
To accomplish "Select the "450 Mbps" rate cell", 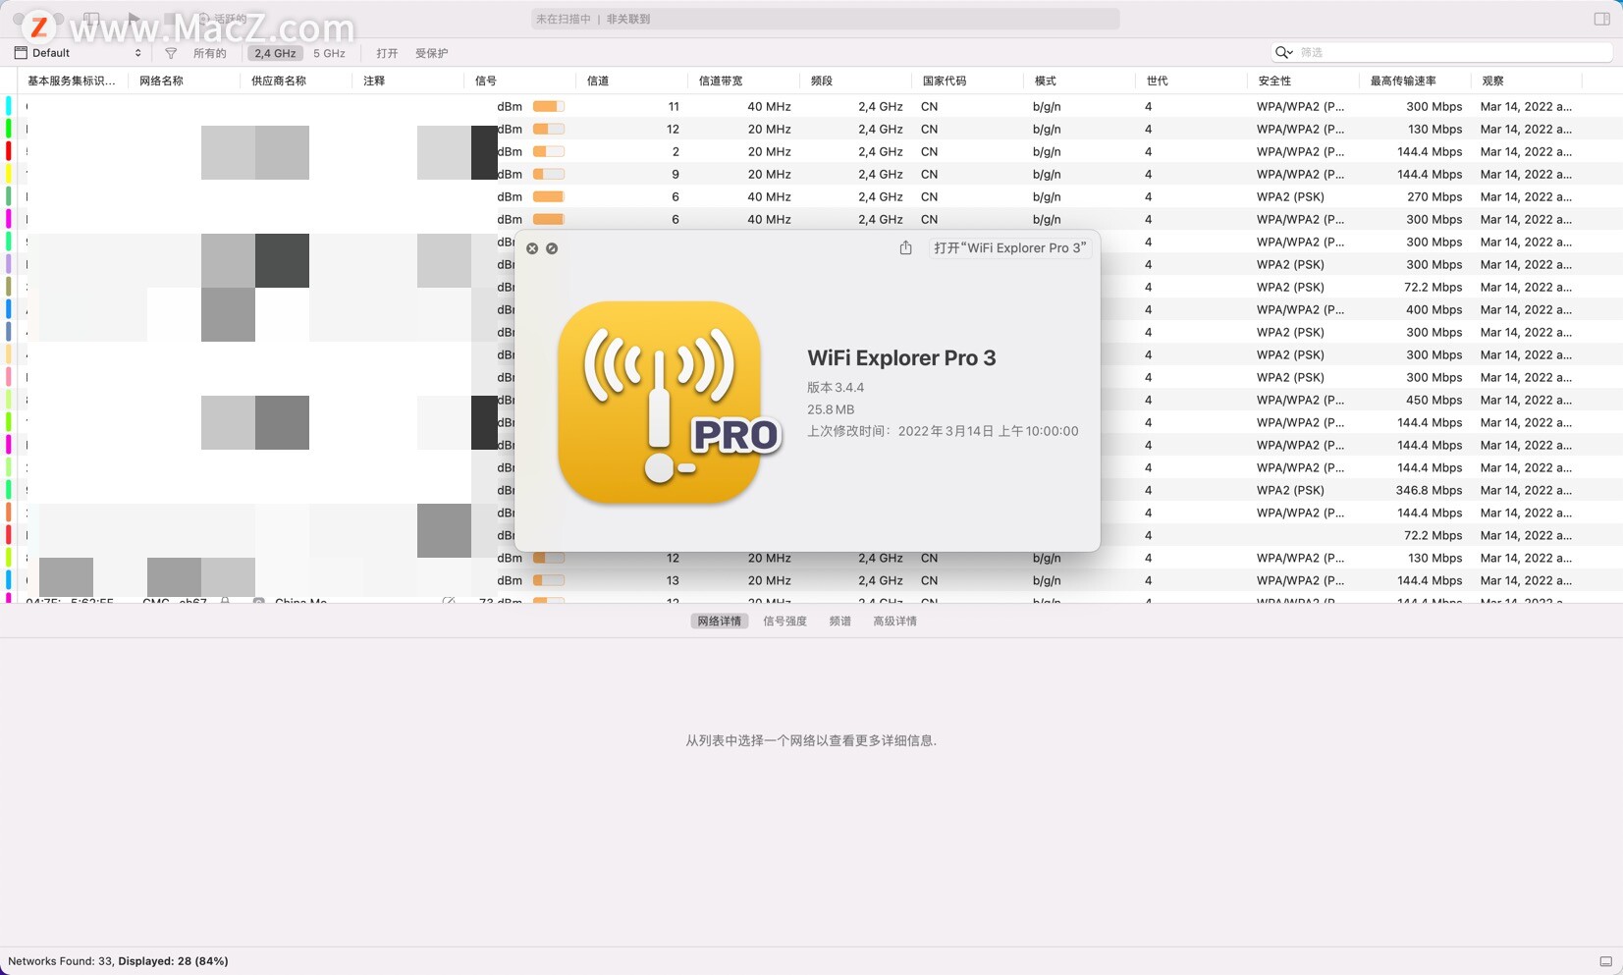I will coord(1434,400).
